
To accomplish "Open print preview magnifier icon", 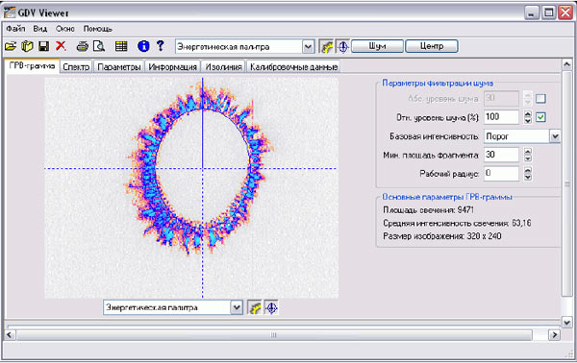I will click(x=99, y=46).
